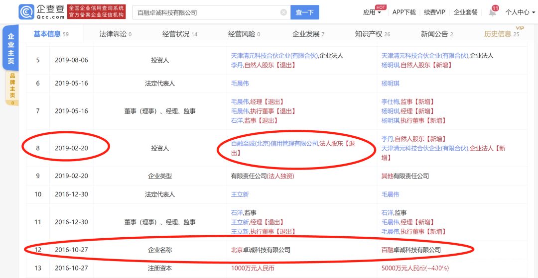
Task: Switch to 经营风险 tab
Action: tap(244, 34)
